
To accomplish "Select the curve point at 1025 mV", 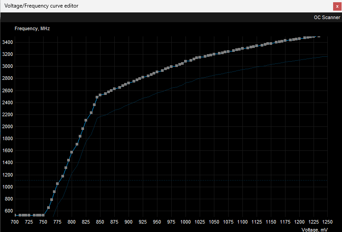I will point(200,57).
